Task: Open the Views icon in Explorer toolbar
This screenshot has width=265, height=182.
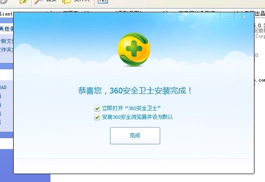Action: (x=102, y=2)
